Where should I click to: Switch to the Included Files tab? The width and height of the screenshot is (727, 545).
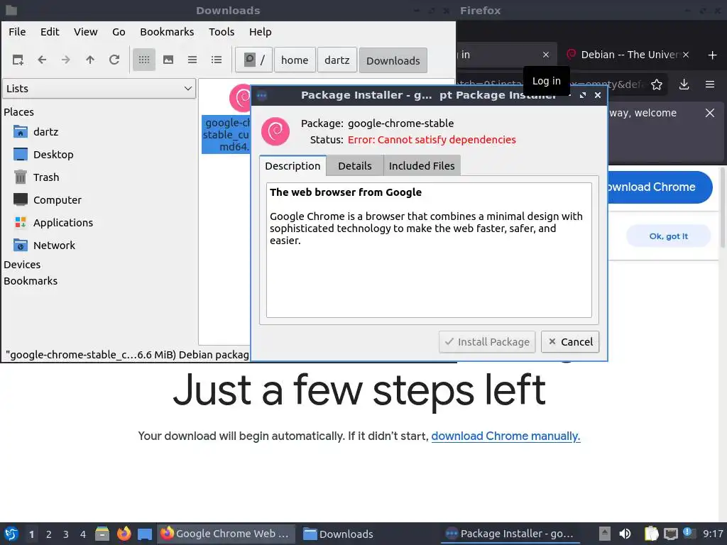tap(422, 166)
